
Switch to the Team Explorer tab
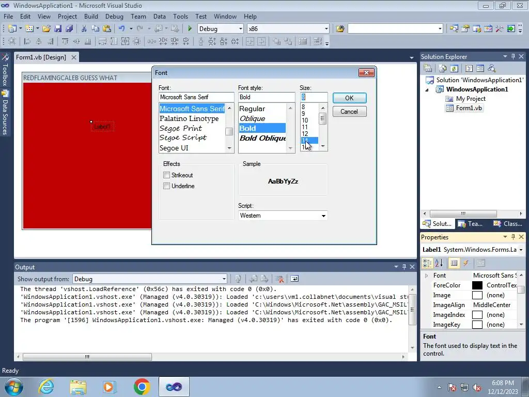point(471,224)
